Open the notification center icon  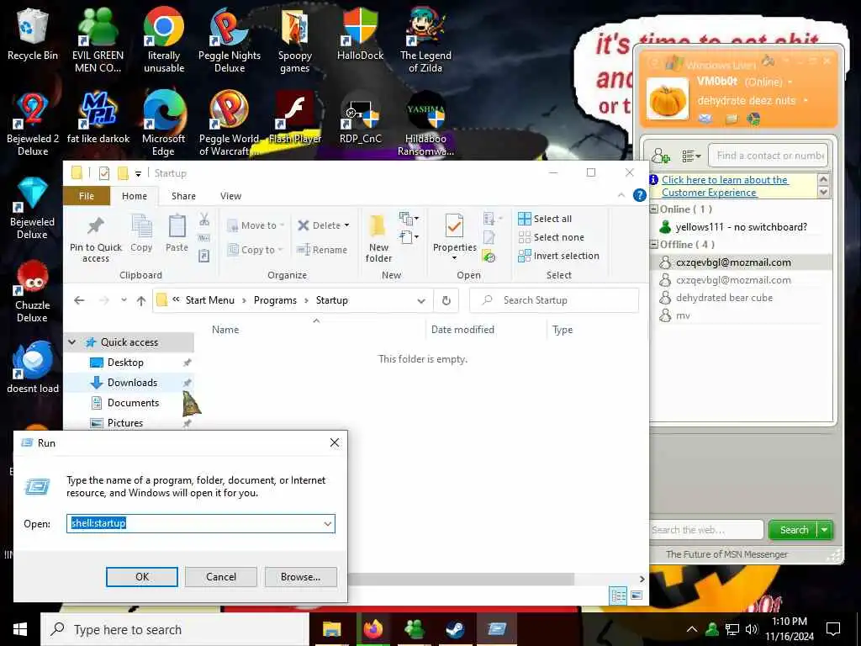pyautogui.click(x=833, y=629)
